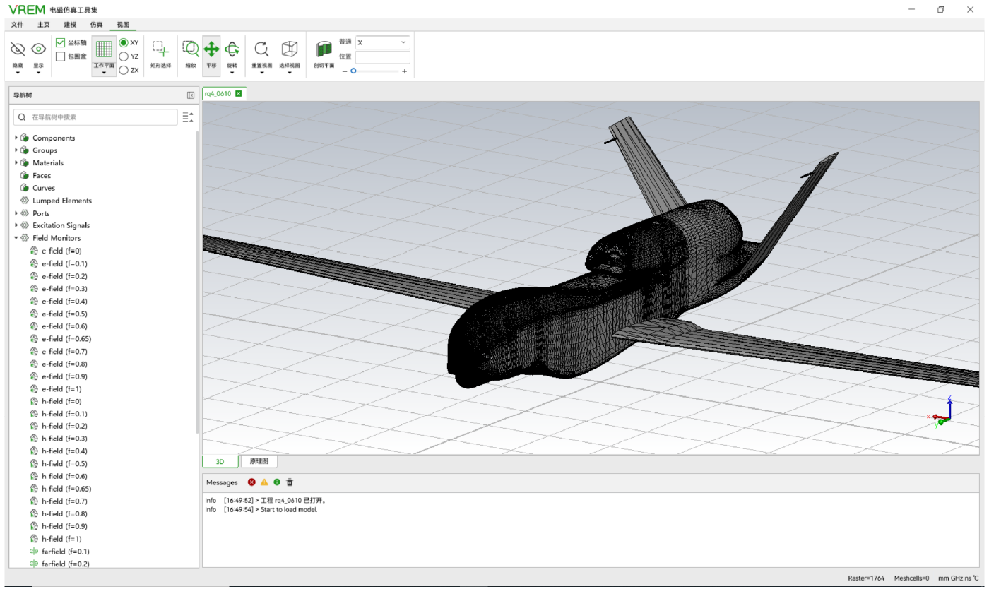Open the 选择视图 dropdown arrow
This screenshot has width=989, height=589.
(x=289, y=73)
